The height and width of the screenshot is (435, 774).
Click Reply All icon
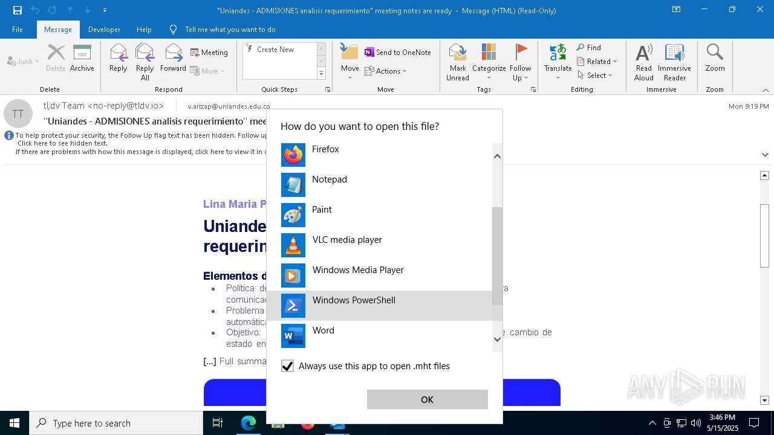coord(145,62)
